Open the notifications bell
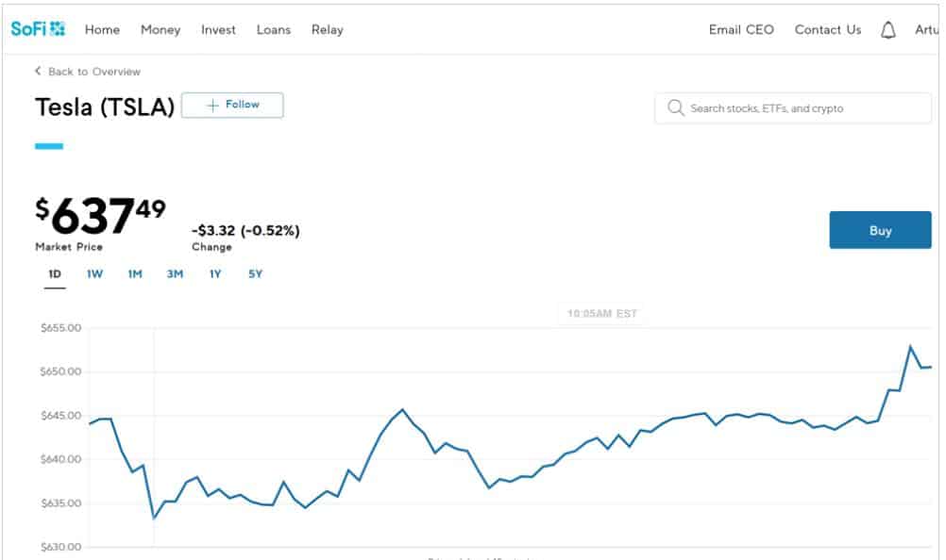The image size is (946, 560). [888, 30]
